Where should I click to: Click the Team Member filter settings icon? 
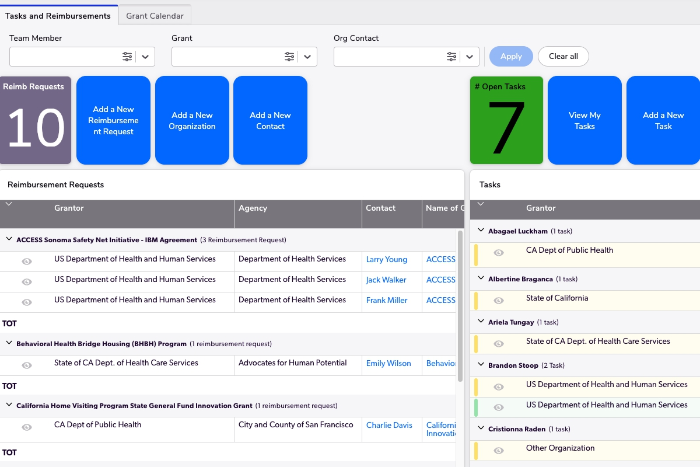(127, 57)
